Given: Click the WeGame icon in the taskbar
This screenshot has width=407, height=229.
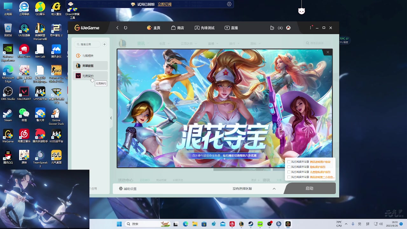Looking at the screenshot, I should (x=288, y=224).
